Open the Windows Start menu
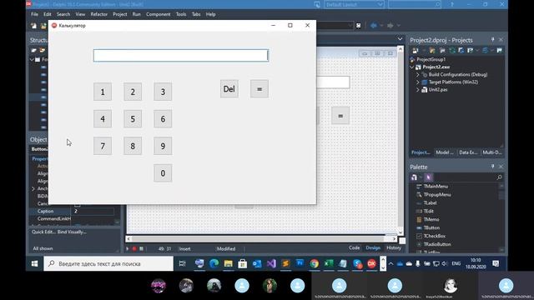This screenshot has width=534, height=300. 35,263
